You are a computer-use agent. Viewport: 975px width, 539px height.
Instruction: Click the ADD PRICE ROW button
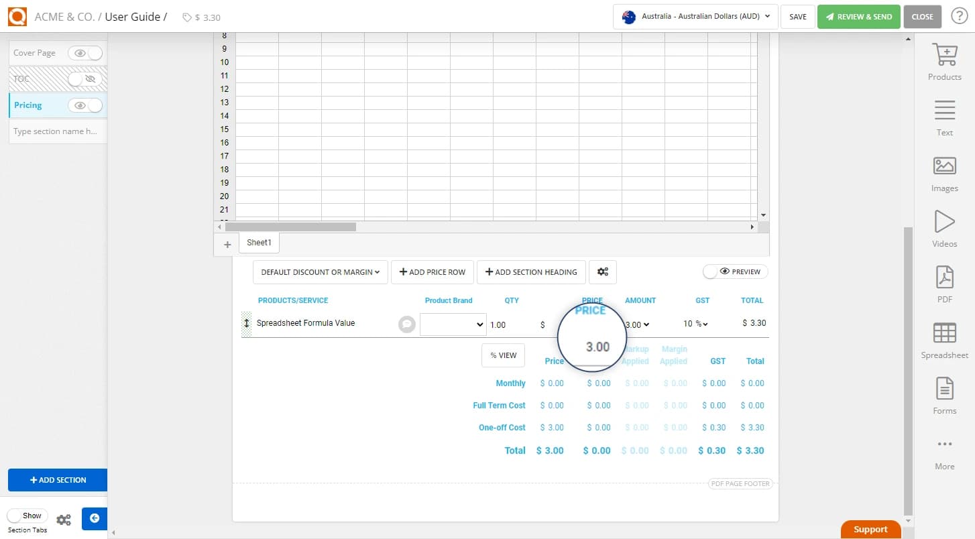[433, 272]
